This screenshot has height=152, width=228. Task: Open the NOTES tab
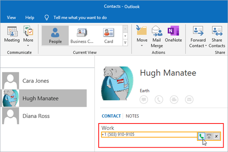point(132,116)
